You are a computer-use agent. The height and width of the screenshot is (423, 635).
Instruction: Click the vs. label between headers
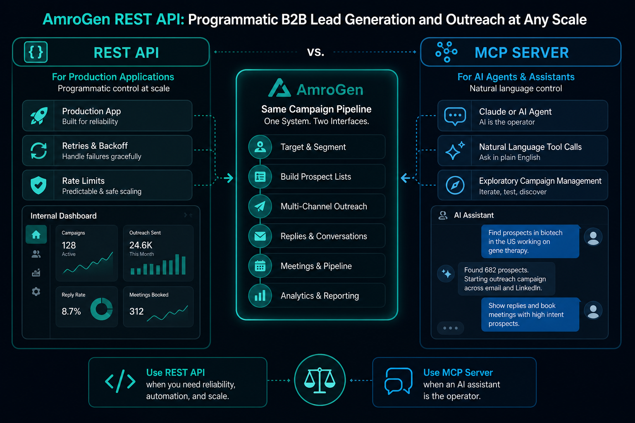[x=315, y=52]
